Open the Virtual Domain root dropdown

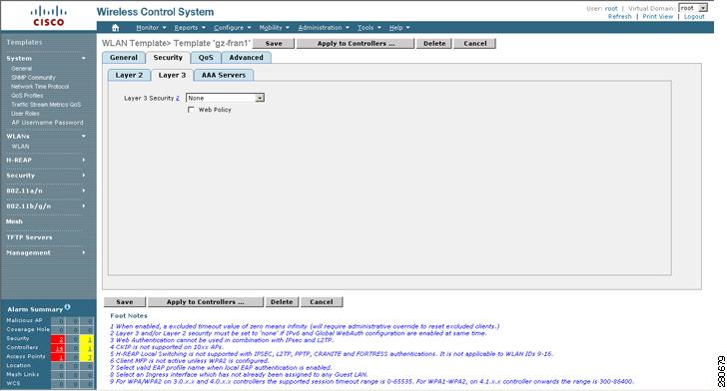click(x=693, y=8)
